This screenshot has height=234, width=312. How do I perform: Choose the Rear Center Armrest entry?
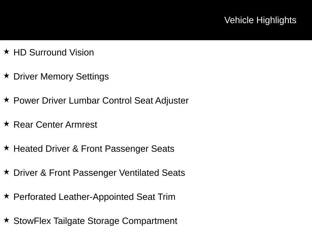55,125
